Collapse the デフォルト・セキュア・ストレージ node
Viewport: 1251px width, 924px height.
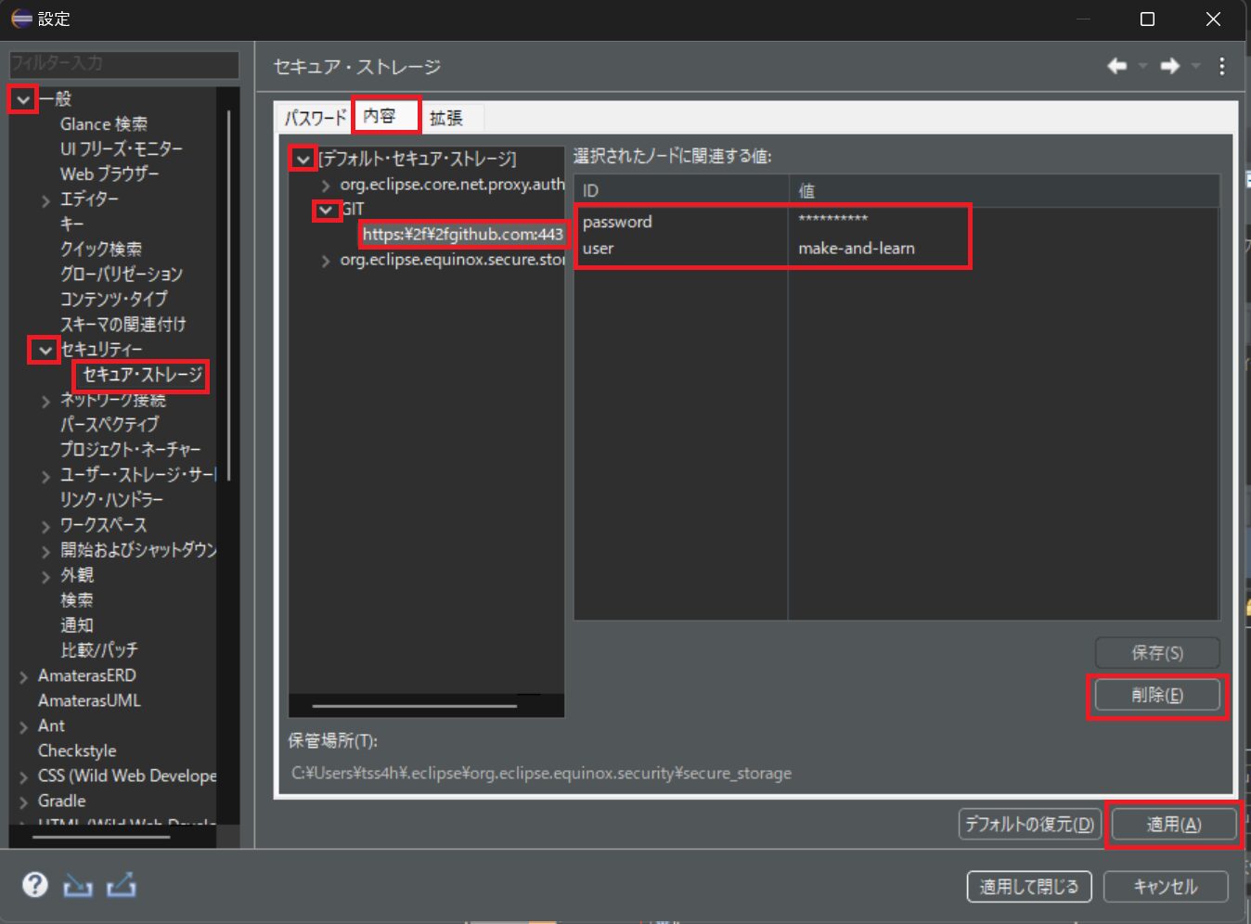(x=303, y=160)
